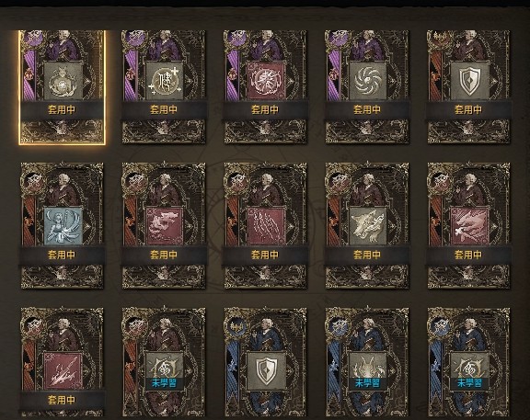Click 套用中 banner on the lightning spear card

(62, 400)
